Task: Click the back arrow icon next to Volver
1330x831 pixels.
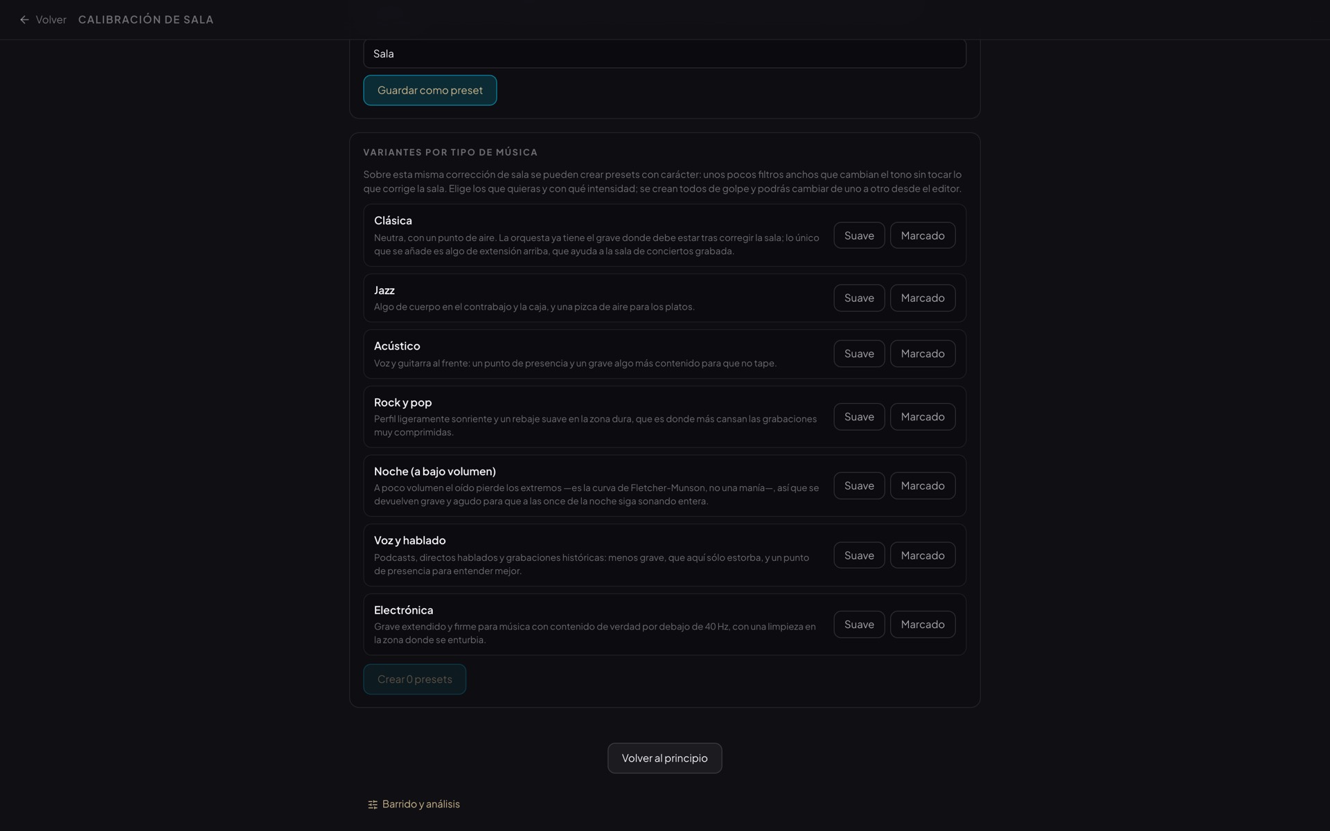Action: coord(24,19)
